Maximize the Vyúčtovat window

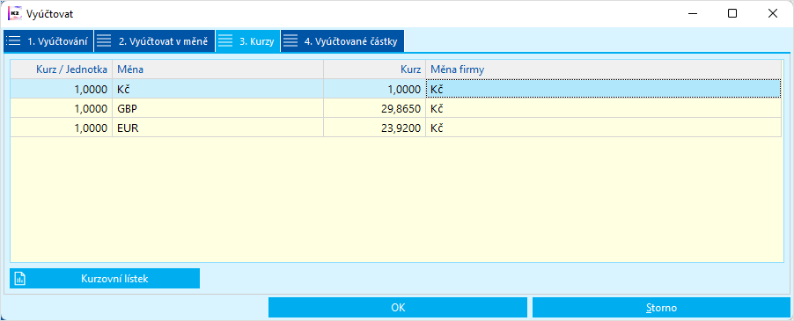732,14
